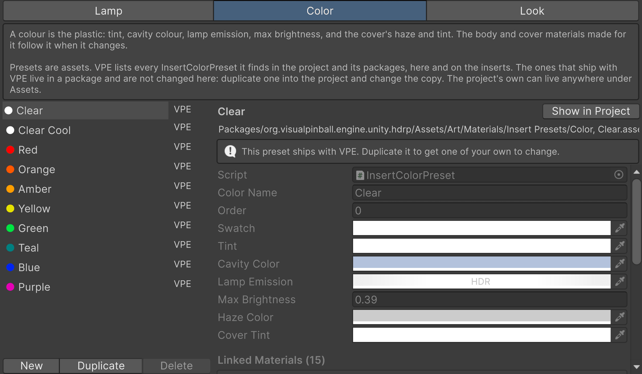The height and width of the screenshot is (374, 642).
Task: Open the Swatch color field
Action: tap(481, 228)
